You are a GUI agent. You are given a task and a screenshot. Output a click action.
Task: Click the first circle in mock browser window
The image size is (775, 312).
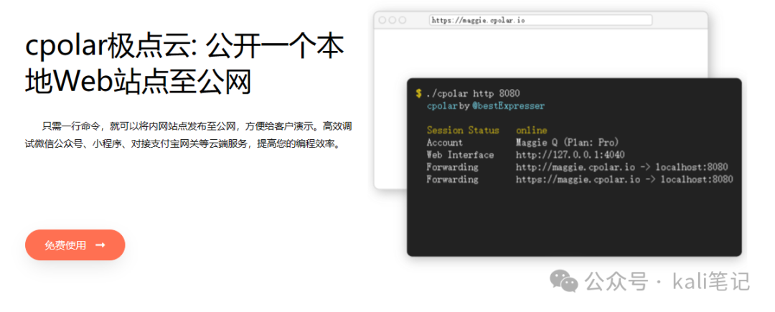click(382, 20)
